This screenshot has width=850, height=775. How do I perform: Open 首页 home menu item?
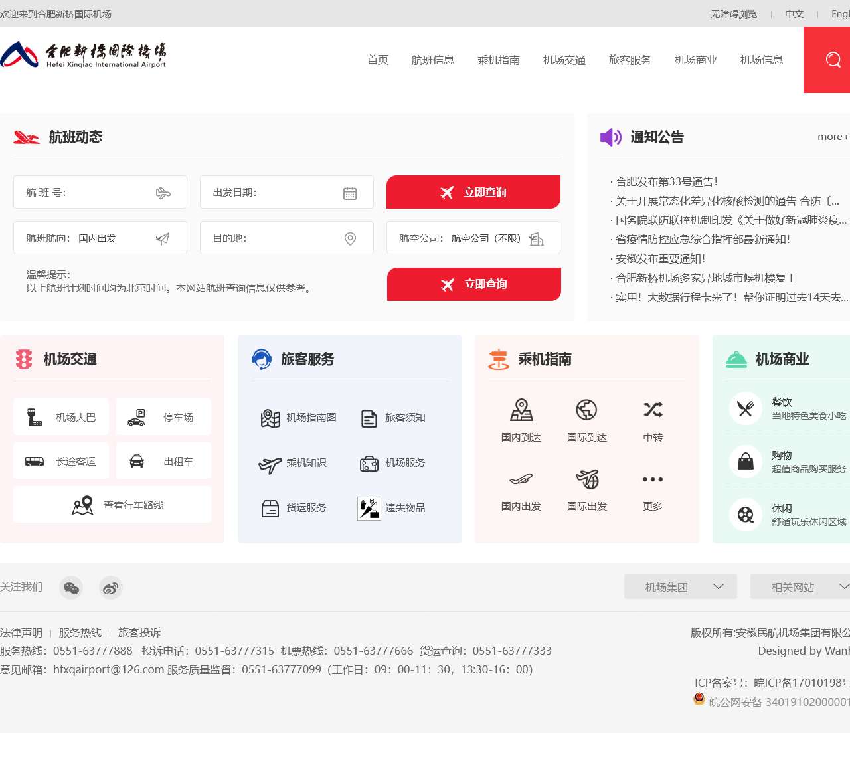(x=378, y=60)
